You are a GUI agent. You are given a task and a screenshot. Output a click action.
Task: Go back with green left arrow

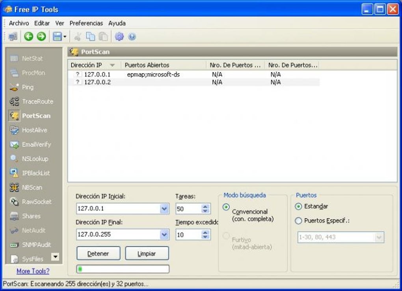click(28, 37)
